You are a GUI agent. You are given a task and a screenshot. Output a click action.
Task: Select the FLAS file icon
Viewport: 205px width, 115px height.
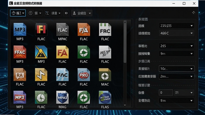(x=105, y=97)
